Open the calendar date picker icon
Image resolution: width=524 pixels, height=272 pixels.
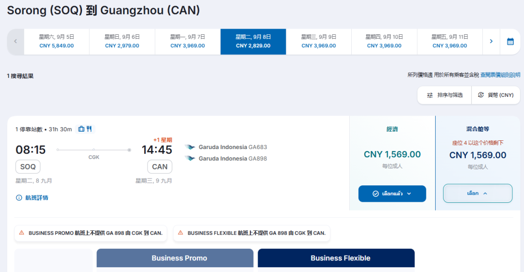(510, 42)
